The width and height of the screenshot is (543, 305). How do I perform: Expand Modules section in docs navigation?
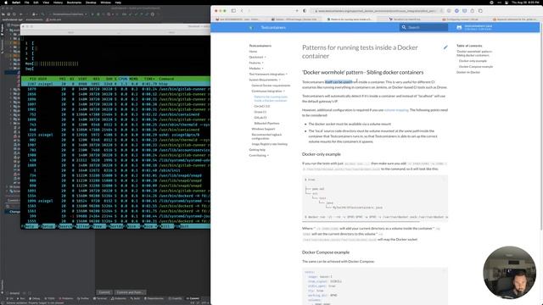[x=256, y=69]
